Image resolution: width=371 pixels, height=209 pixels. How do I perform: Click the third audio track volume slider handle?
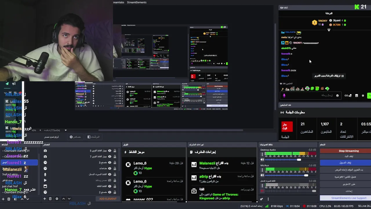click(x=314, y=191)
